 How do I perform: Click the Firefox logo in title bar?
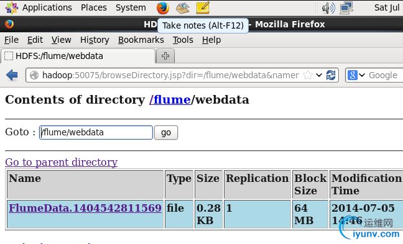click(x=9, y=24)
